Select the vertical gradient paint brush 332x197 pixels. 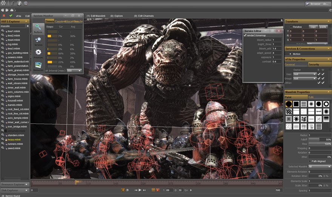point(326,119)
